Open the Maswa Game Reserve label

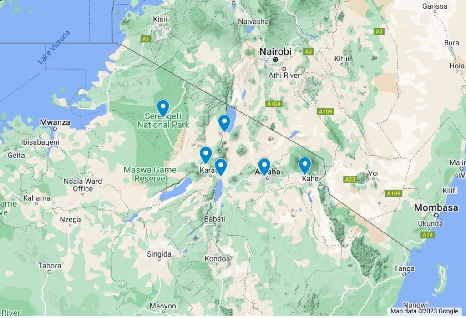pyautogui.click(x=150, y=174)
